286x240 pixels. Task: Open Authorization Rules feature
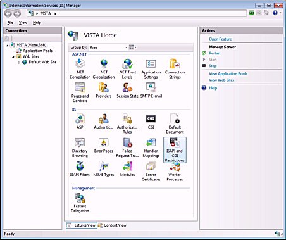[127, 123]
